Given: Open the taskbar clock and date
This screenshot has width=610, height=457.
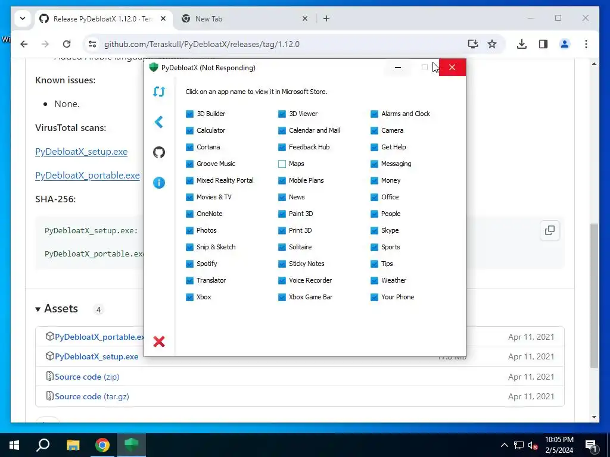Looking at the screenshot, I should coord(559,445).
